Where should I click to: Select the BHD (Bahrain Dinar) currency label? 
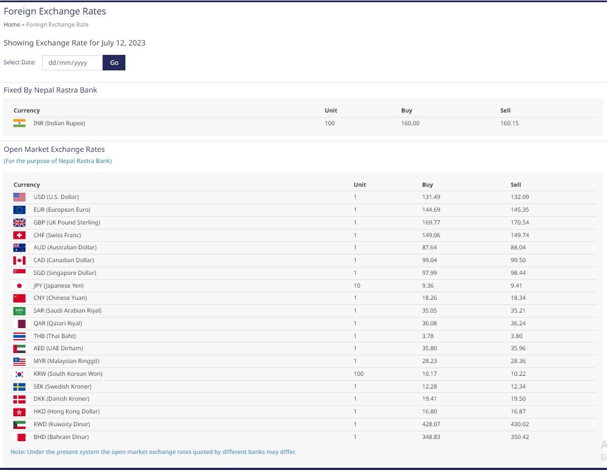61,437
